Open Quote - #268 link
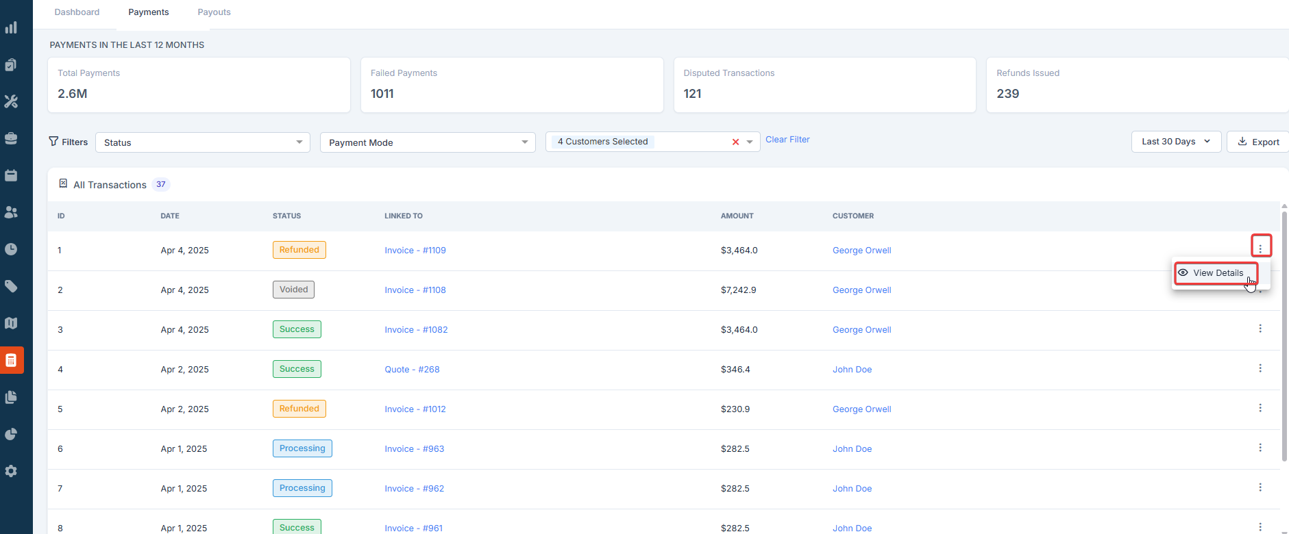1289x534 pixels. (412, 369)
